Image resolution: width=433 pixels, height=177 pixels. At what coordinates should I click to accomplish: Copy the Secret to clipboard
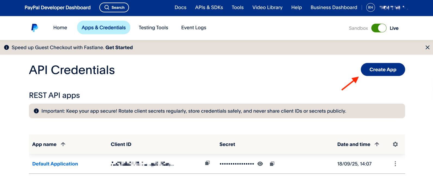tap(272, 164)
